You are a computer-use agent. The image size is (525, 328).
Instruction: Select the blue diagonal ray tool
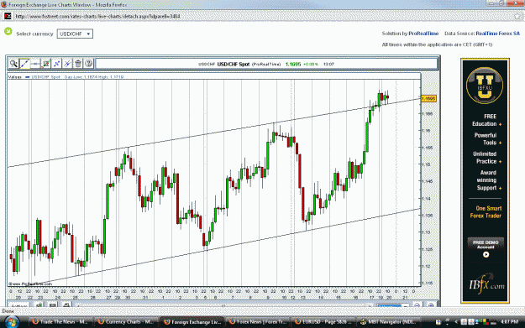click(56, 64)
